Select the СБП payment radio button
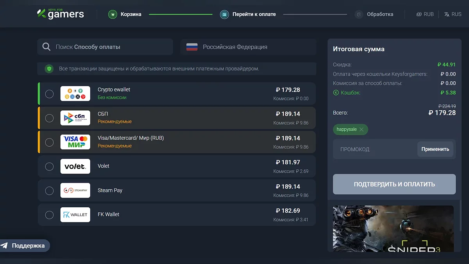Image resolution: width=469 pixels, height=264 pixels. point(49,118)
